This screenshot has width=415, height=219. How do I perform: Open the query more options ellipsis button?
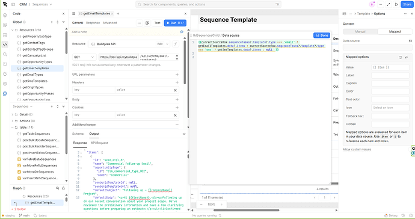pos(140,23)
